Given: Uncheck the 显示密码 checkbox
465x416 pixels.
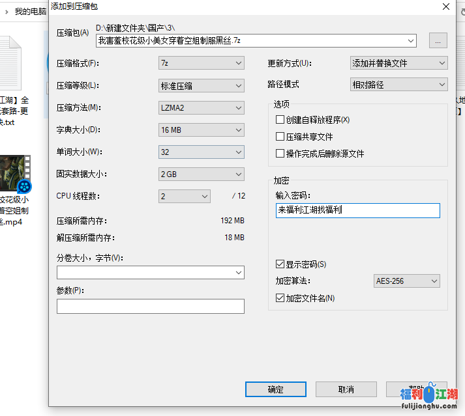Looking at the screenshot, I should click(x=280, y=264).
